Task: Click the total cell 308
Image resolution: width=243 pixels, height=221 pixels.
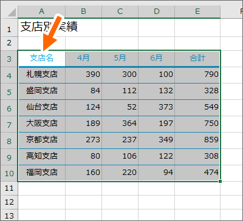Action: coord(197,157)
